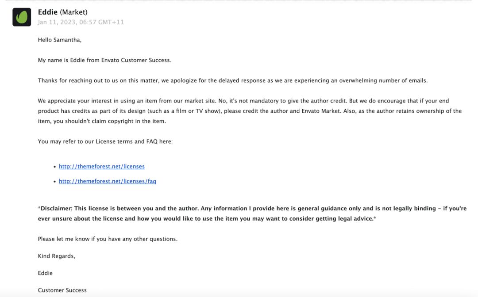
Task: Click sender name Eddie in header
Action: tap(47, 12)
